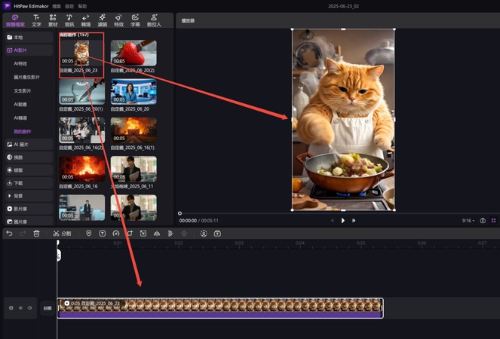Click the mirror flip icon in timeline toolbar
Screen dimensions: 500x339
pyautogui.click(x=157, y=234)
